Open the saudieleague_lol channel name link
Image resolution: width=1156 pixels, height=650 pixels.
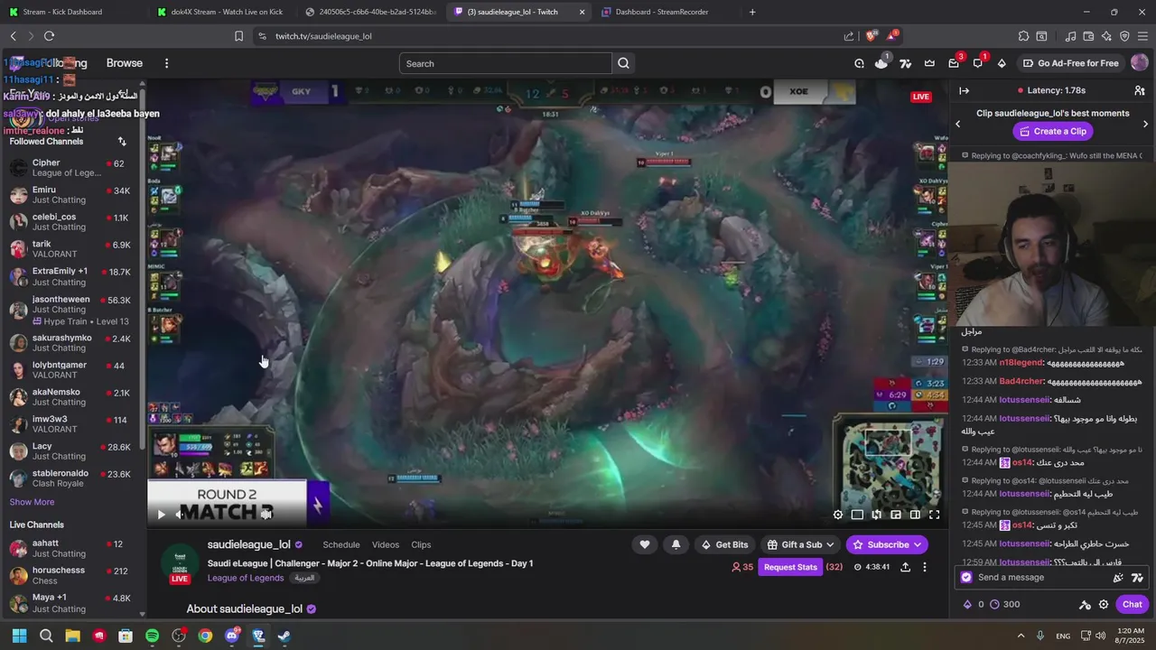click(x=249, y=544)
